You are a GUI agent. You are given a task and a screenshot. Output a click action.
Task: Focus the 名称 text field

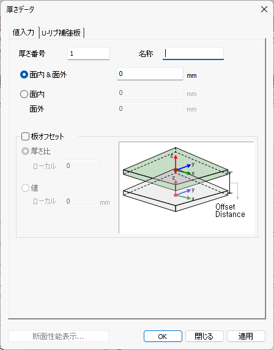pyautogui.click(x=193, y=53)
